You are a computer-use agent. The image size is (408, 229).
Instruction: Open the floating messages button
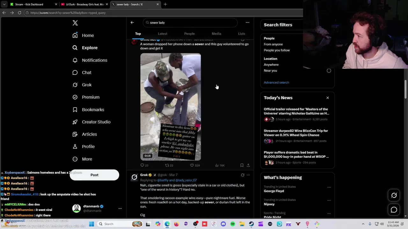[394, 210]
